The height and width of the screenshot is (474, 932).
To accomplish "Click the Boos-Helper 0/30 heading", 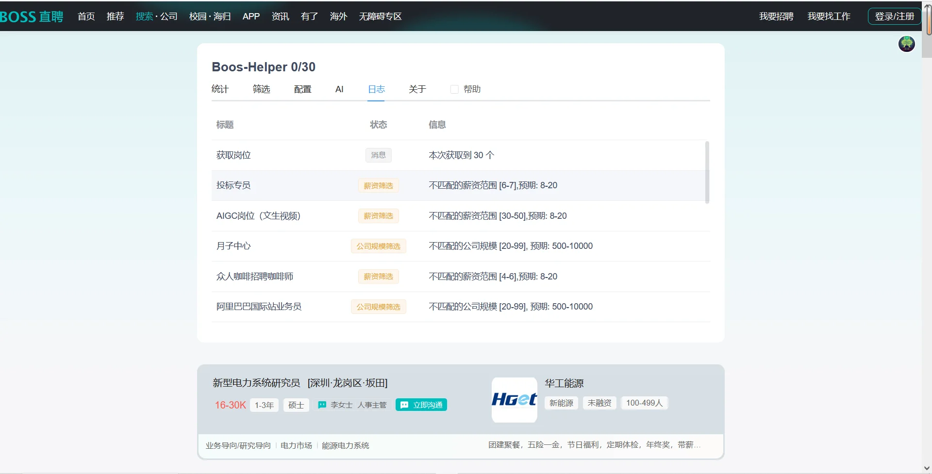I will point(264,67).
